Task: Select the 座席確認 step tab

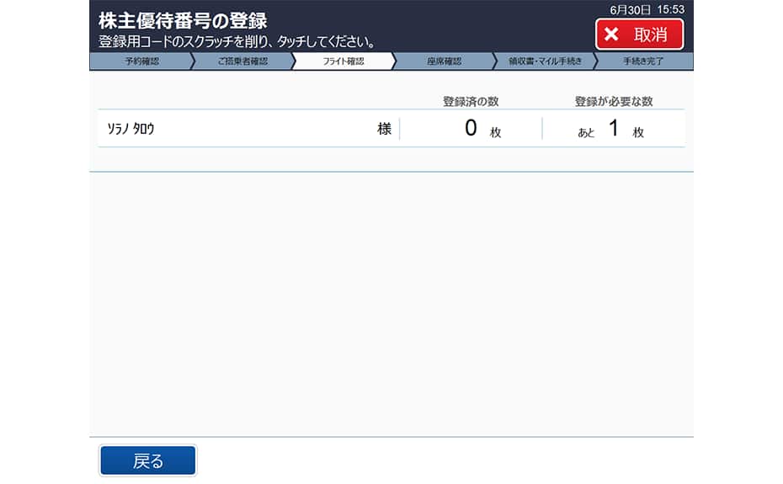Action: [x=444, y=61]
